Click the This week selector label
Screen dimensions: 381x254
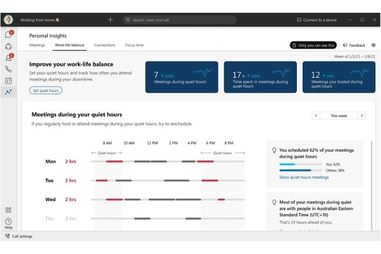[x=339, y=116]
